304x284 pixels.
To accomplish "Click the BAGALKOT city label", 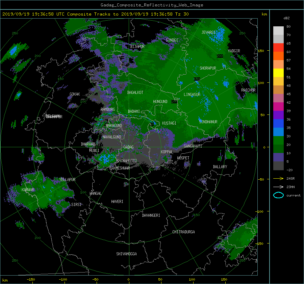I will coord(135,93).
